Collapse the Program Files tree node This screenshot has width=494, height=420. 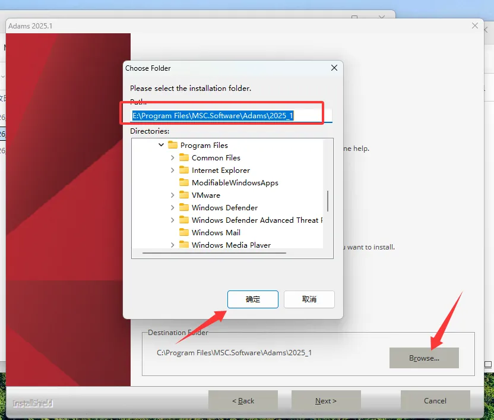coord(161,145)
